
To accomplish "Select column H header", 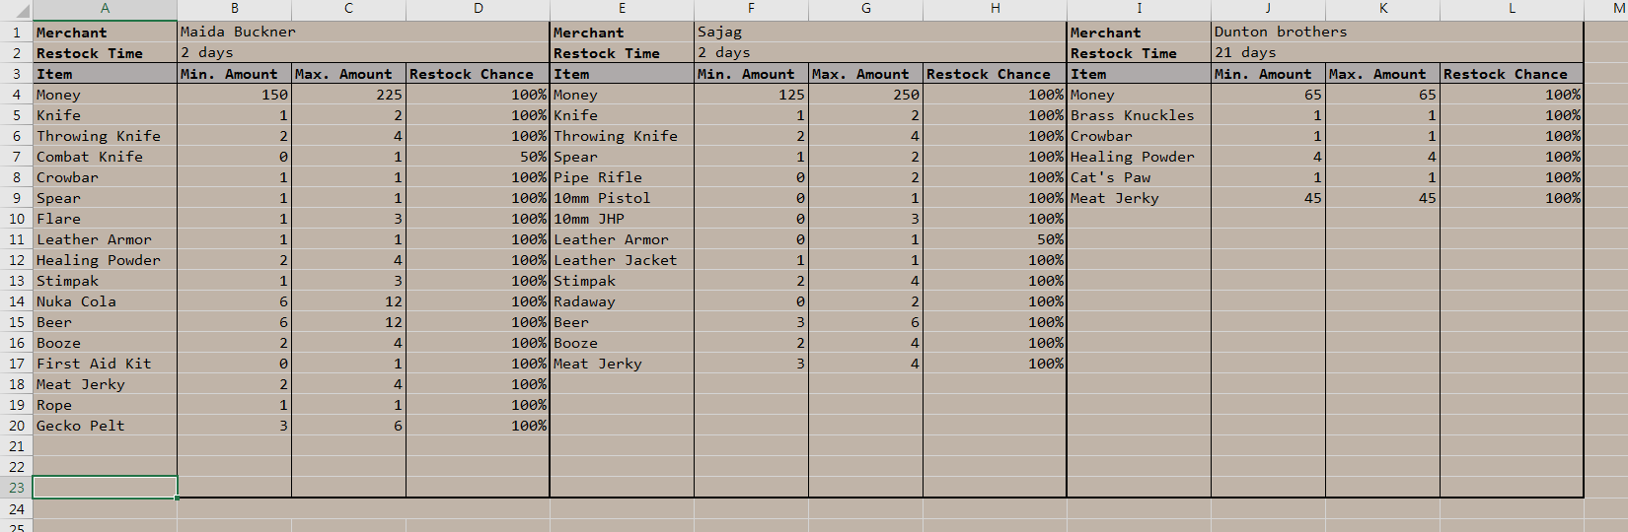I will pos(995,8).
